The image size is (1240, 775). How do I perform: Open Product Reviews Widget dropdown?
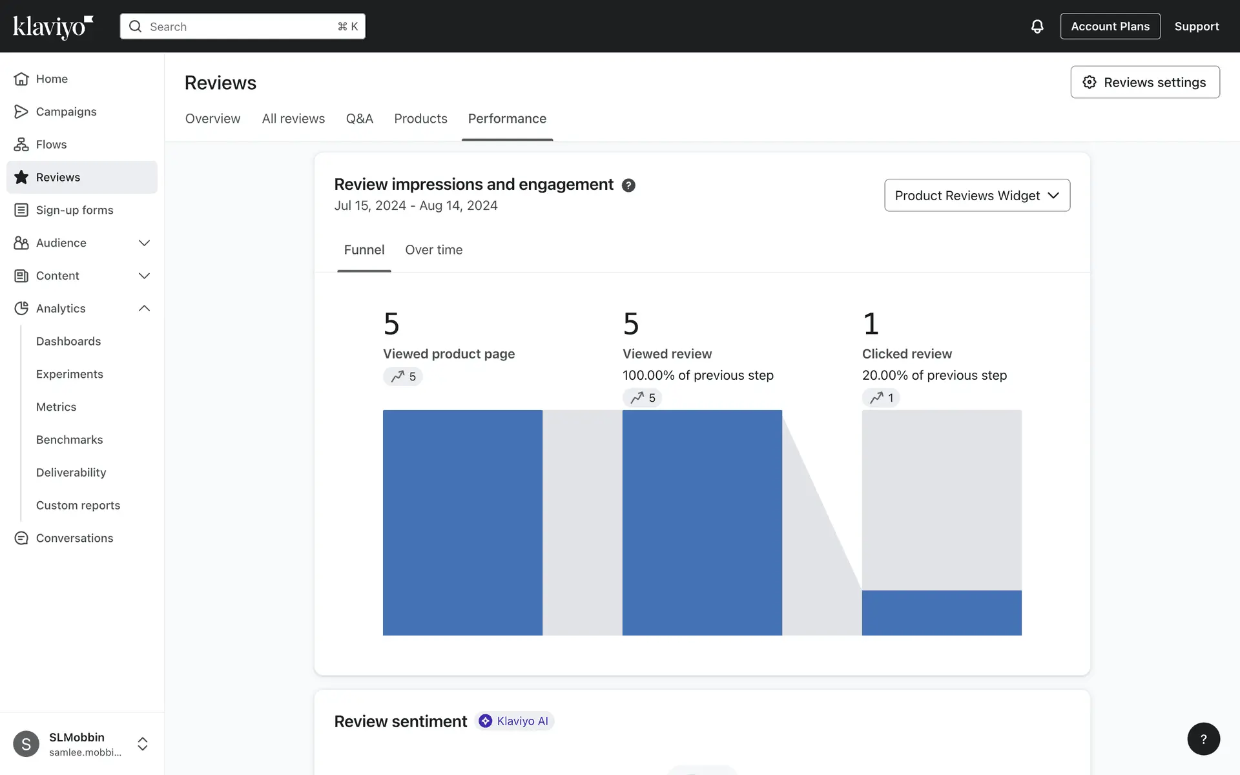(976, 195)
